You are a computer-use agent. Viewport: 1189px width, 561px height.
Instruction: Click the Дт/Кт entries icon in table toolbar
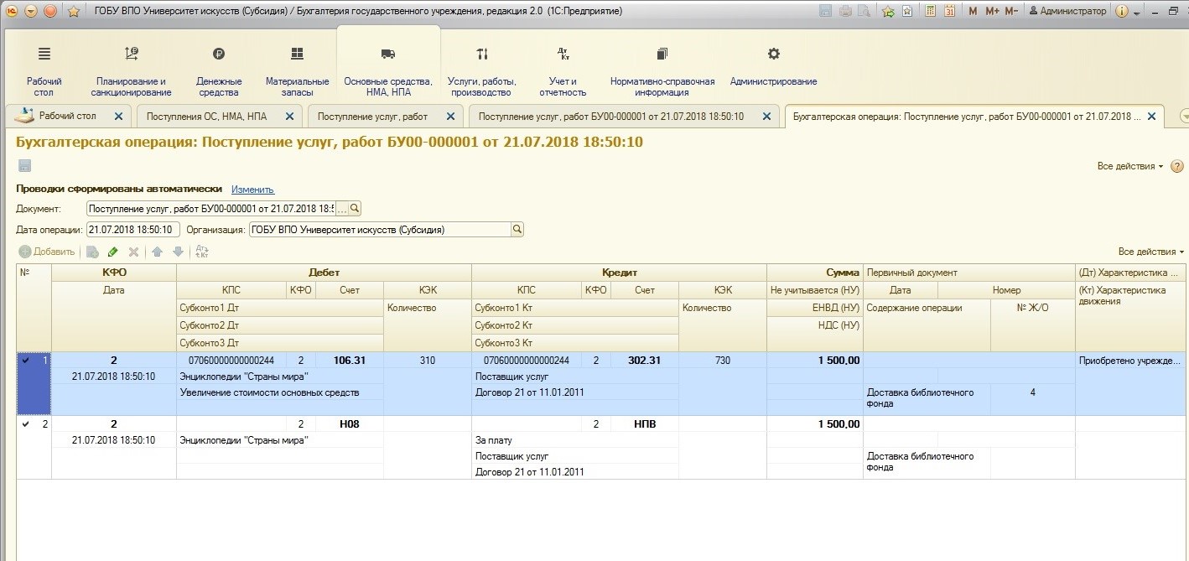pos(201,252)
